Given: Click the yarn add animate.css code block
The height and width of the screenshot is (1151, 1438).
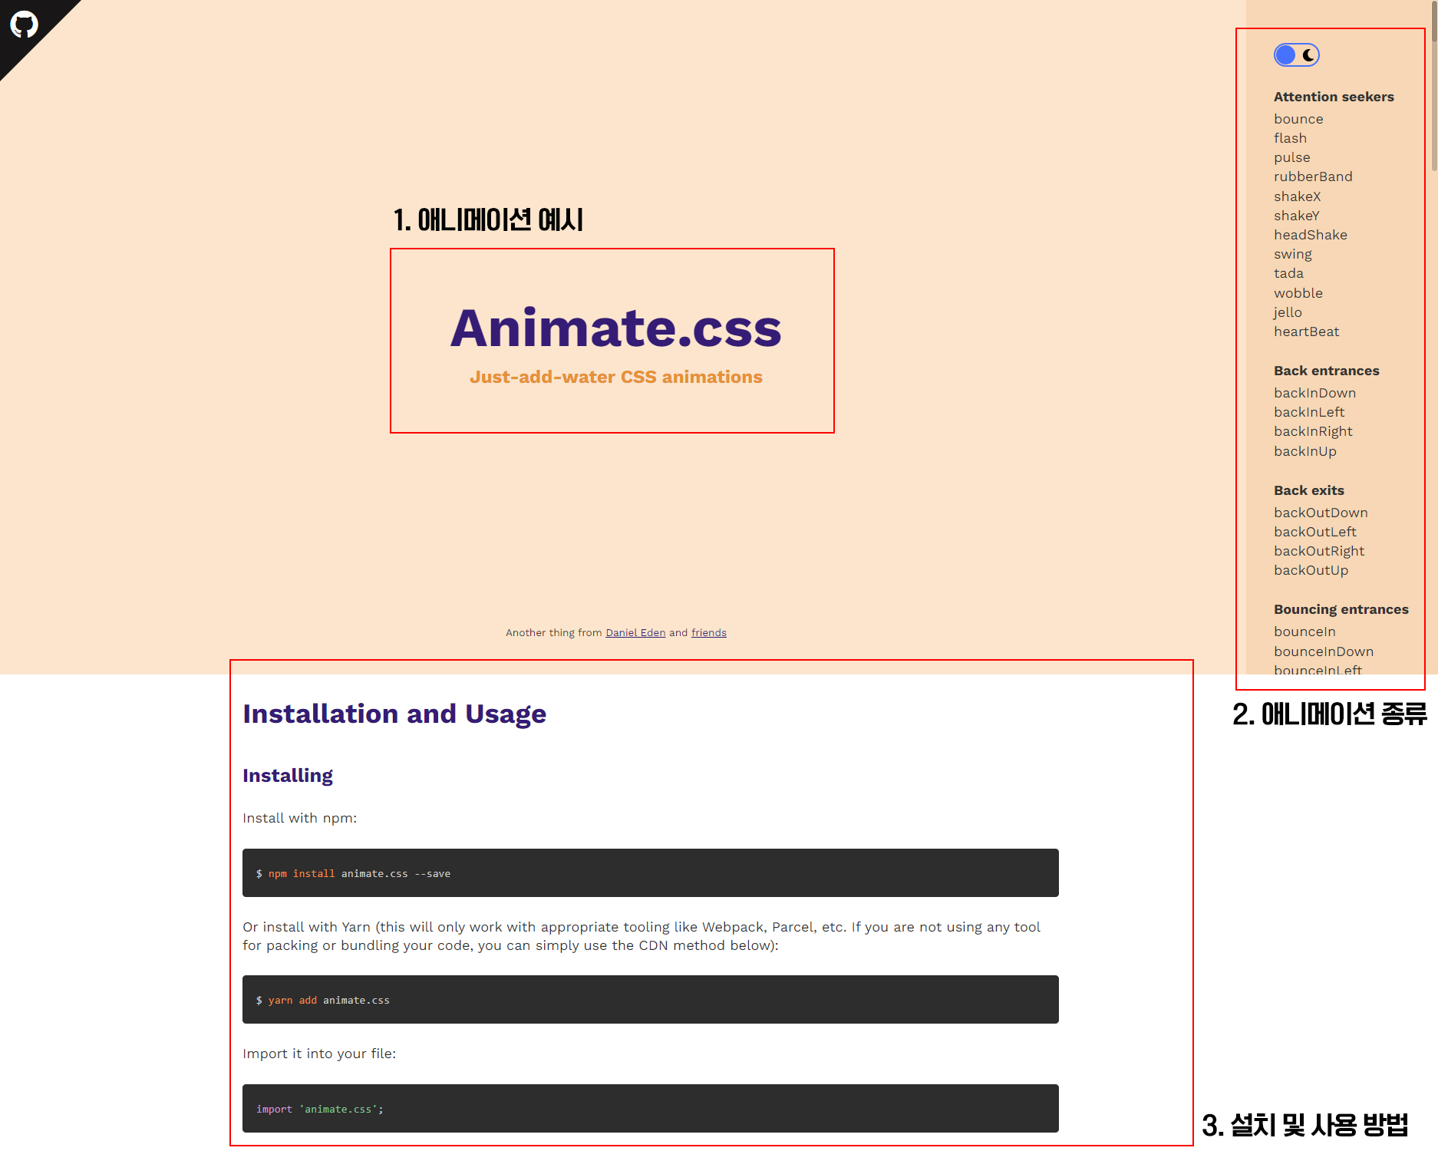Looking at the screenshot, I should click(651, 1000).
